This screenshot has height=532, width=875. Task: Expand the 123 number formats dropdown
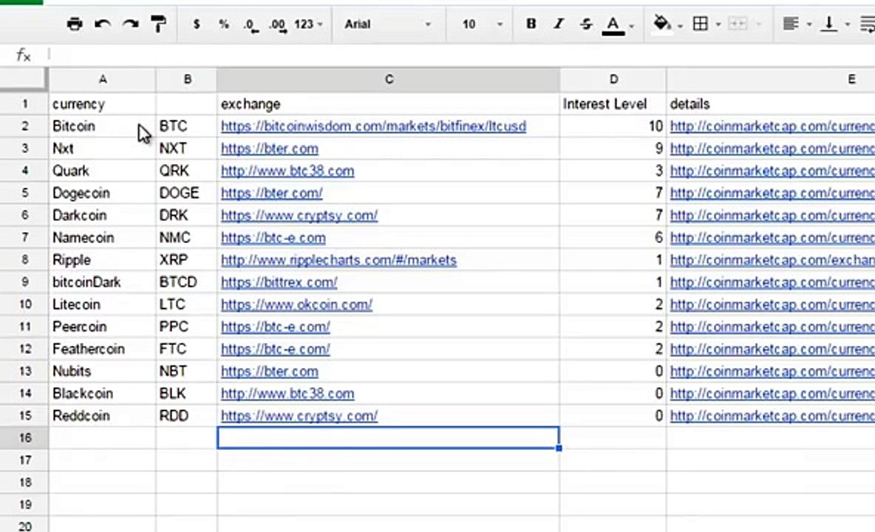[x=308, y=24]
